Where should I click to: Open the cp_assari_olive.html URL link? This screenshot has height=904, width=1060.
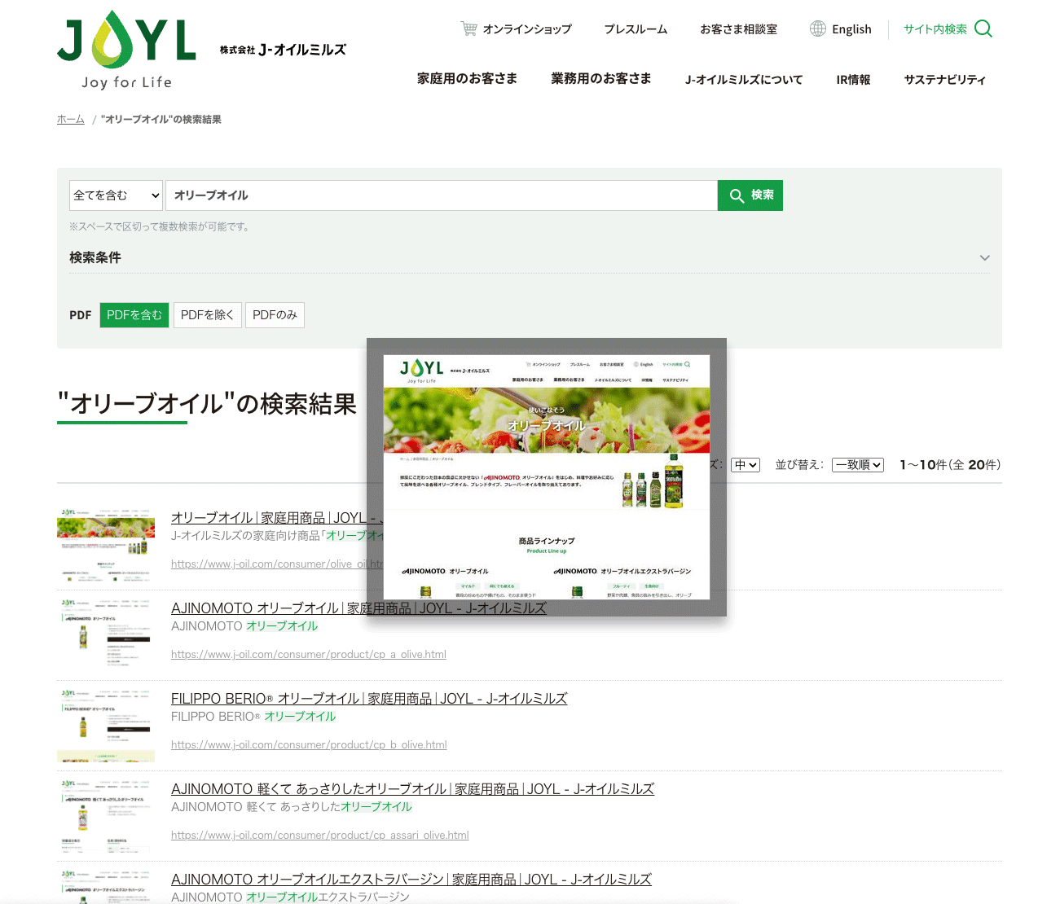pyautogui.click(x=320, y=835)
